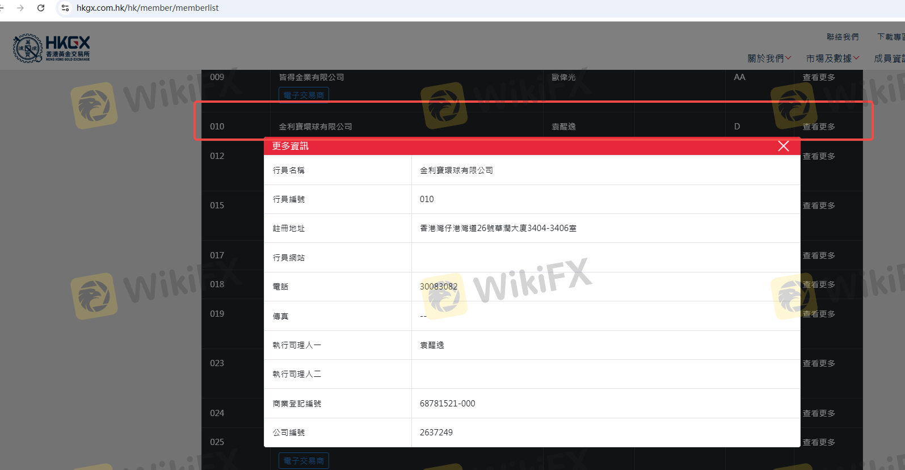Open site information icon beside the URL
Screen dimensions: 905x470
click(x=65, y=8)
